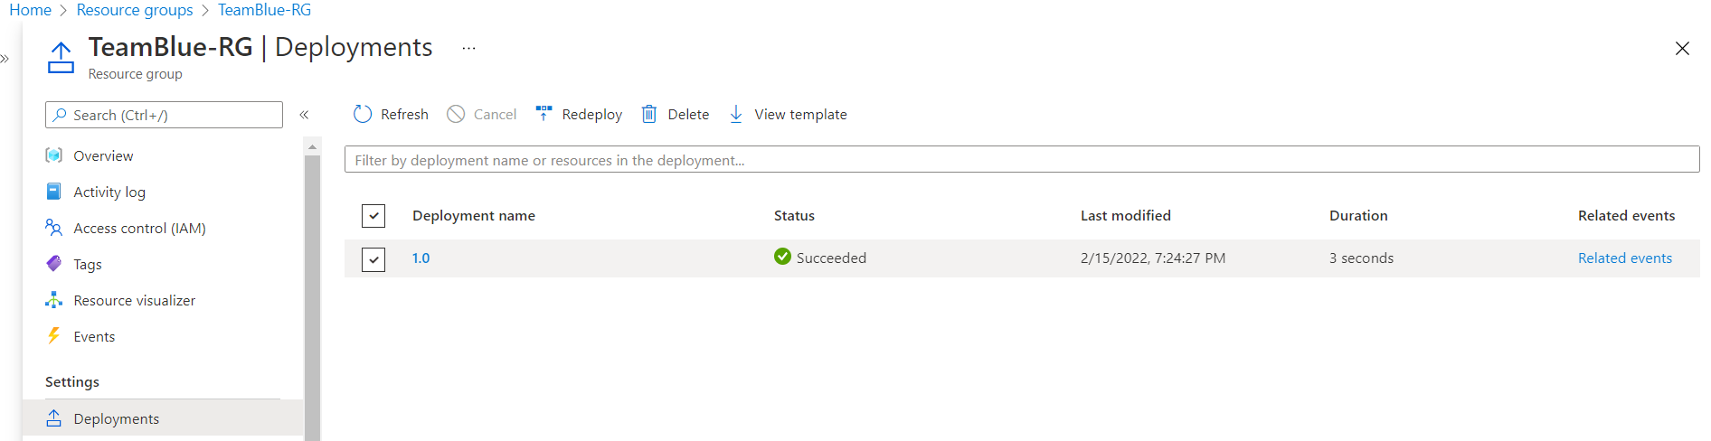Open the 1.0 deployment link
1711x441 pixels.
coord(421,258)
